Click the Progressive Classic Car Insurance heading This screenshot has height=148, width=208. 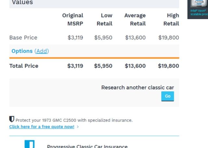pyautogui.click(x=87, y=146)
